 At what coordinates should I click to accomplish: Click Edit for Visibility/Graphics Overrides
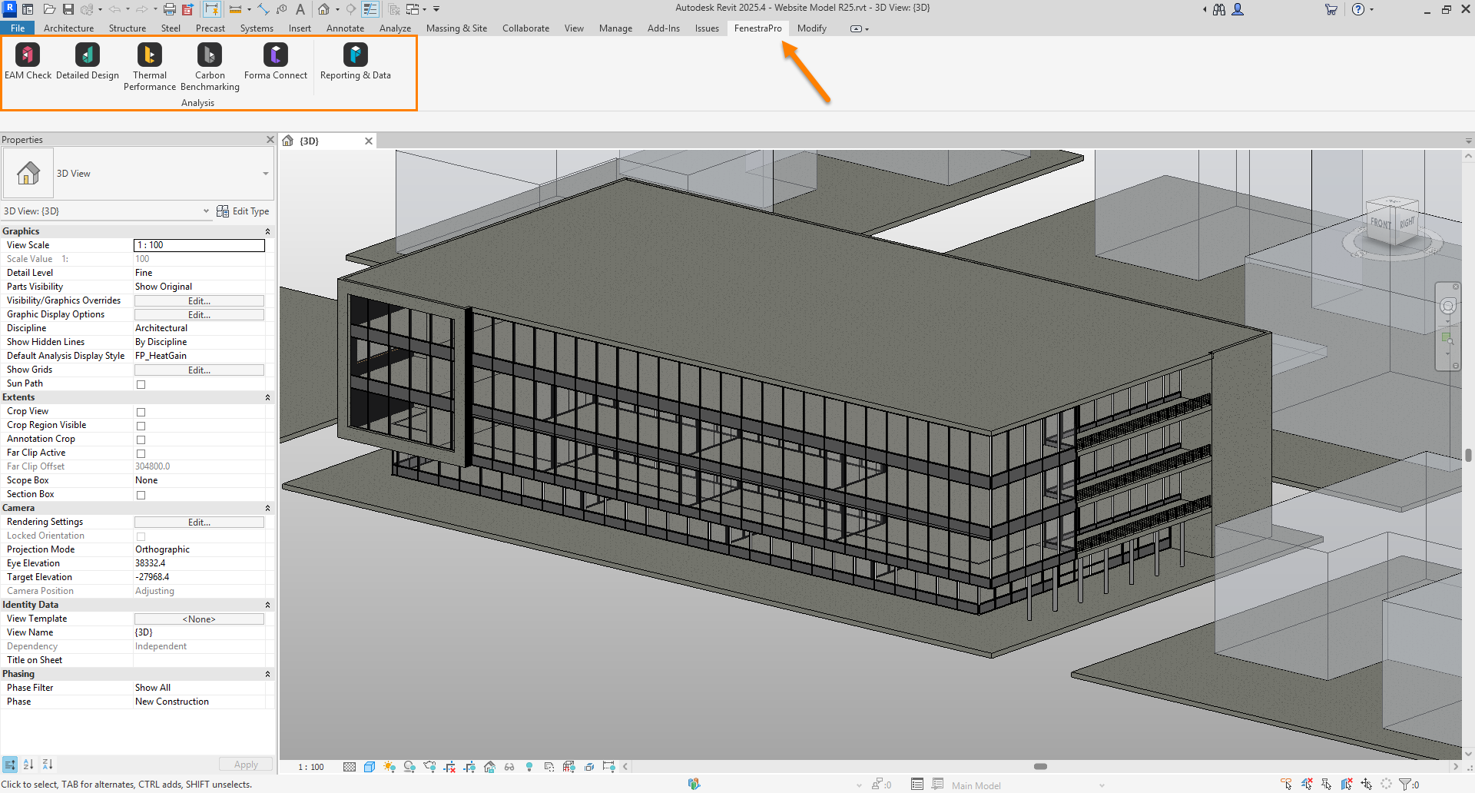click(x=199, y=301)
